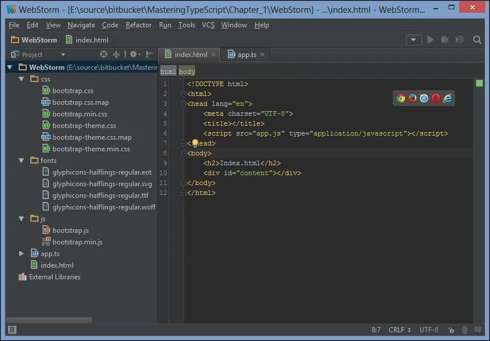Select bootstrap.css.map JSON file

80,102
